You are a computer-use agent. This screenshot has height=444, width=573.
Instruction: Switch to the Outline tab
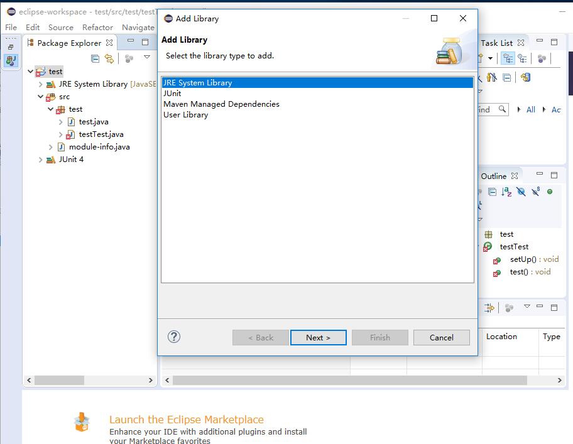(x=493, y=176)
